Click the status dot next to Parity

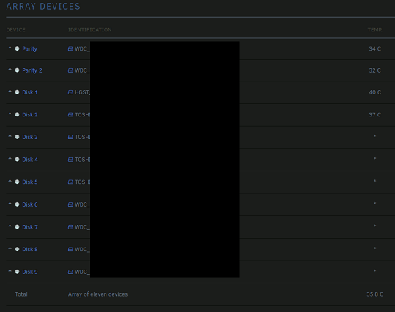pos(17,48)
